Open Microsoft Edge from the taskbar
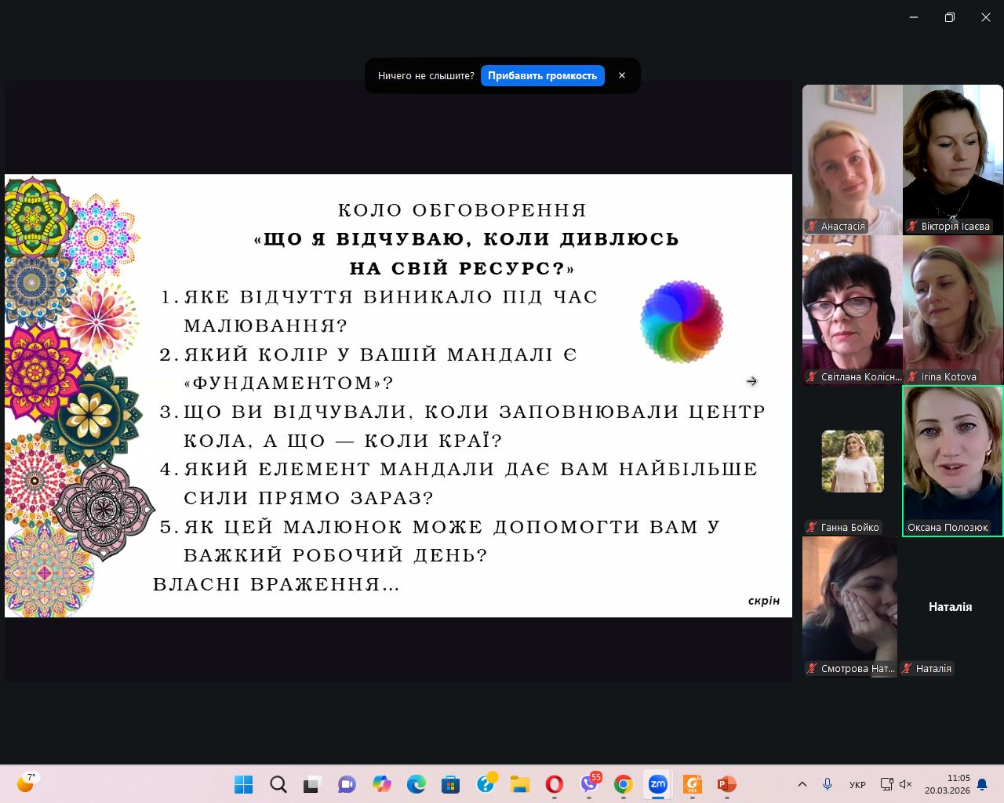This screenshot has height=803, width=1004. coord(416,784)
